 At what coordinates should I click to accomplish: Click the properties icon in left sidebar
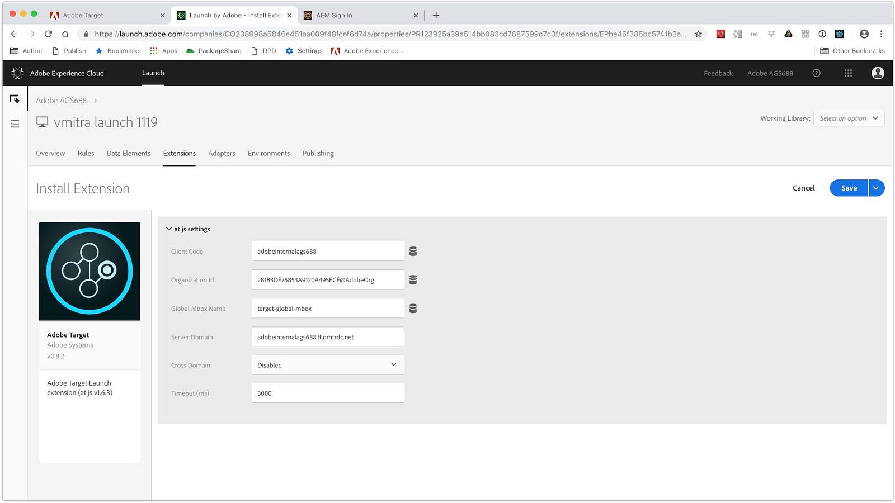click(x=15, y=99)
